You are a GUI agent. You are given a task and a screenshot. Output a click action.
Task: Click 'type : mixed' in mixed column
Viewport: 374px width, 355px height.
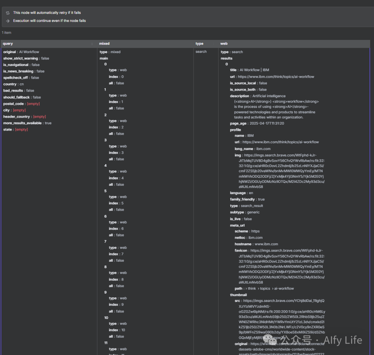[110, 52]
